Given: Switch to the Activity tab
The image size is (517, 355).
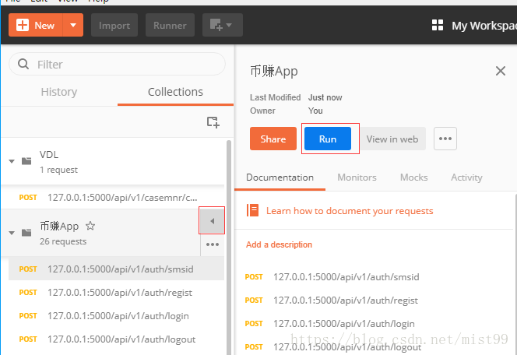Looking at the screenshot, I should 466,177.
